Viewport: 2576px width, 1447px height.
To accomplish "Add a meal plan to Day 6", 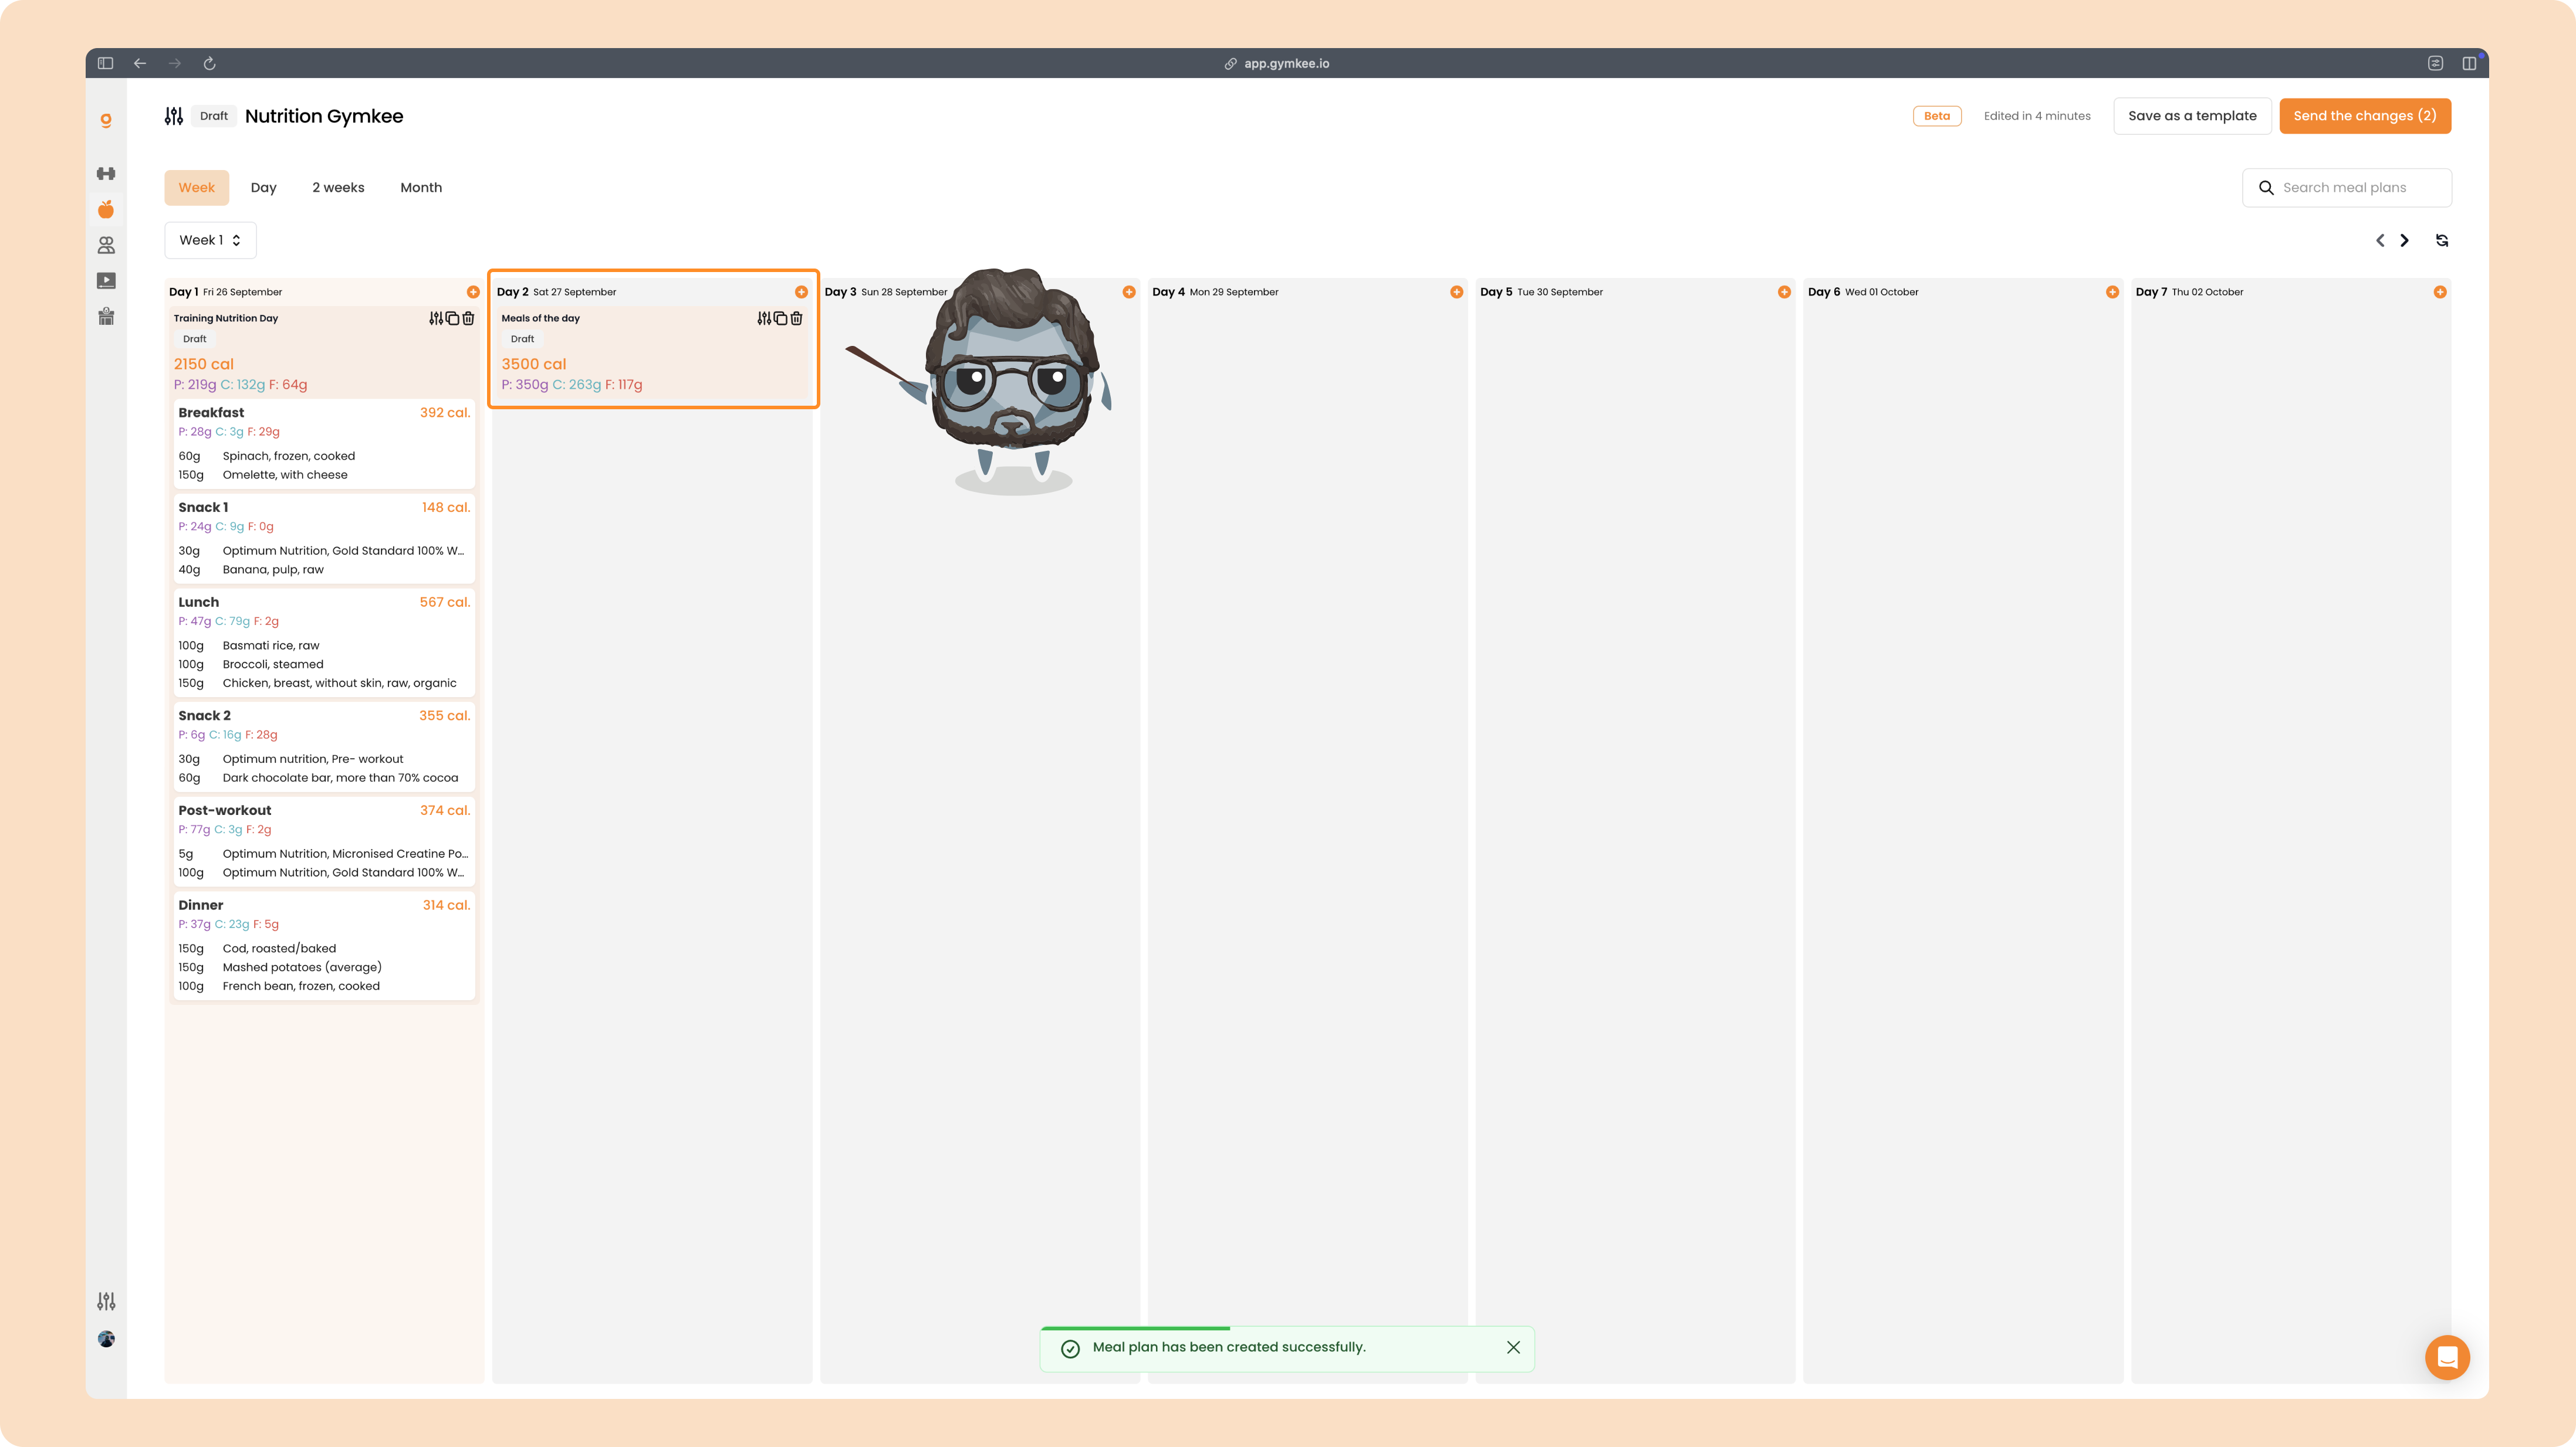I will [2112, 292].
